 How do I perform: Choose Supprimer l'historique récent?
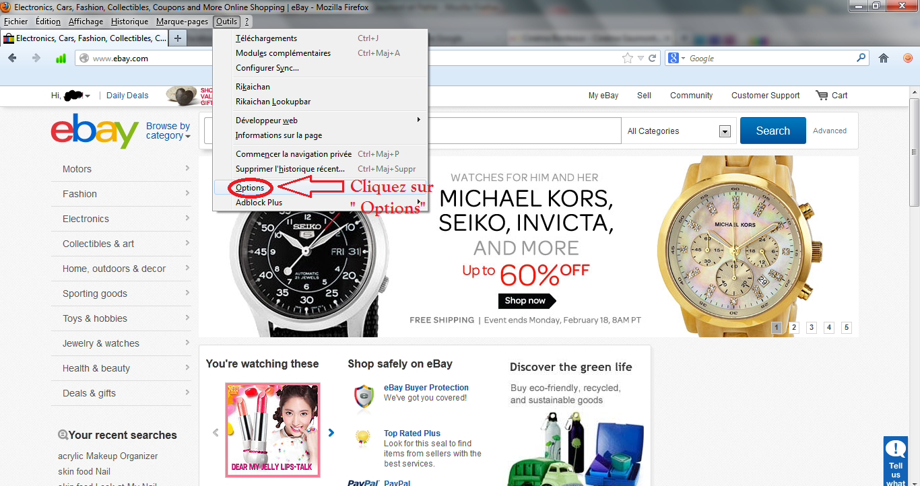click(321, 169)
